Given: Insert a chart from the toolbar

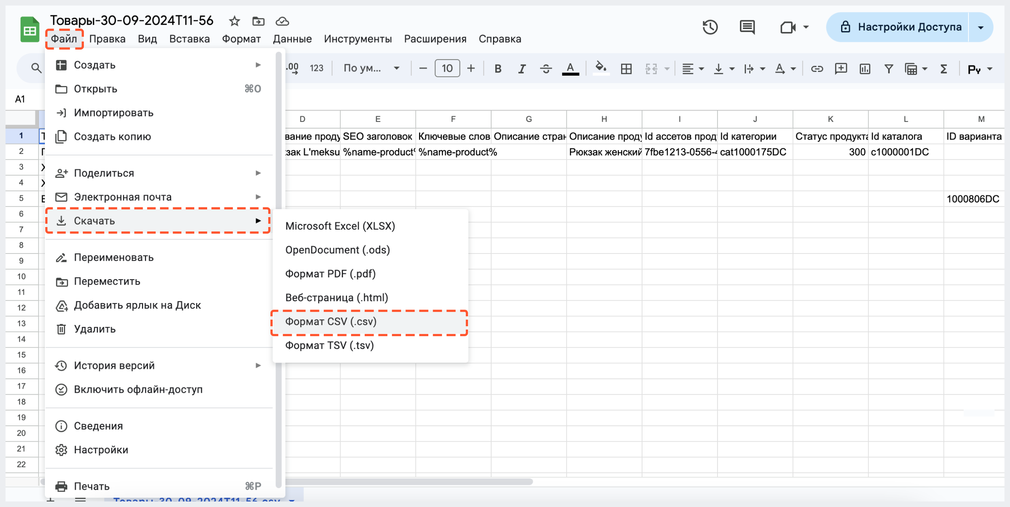Looking at the screenshot, I should point(865,69).
